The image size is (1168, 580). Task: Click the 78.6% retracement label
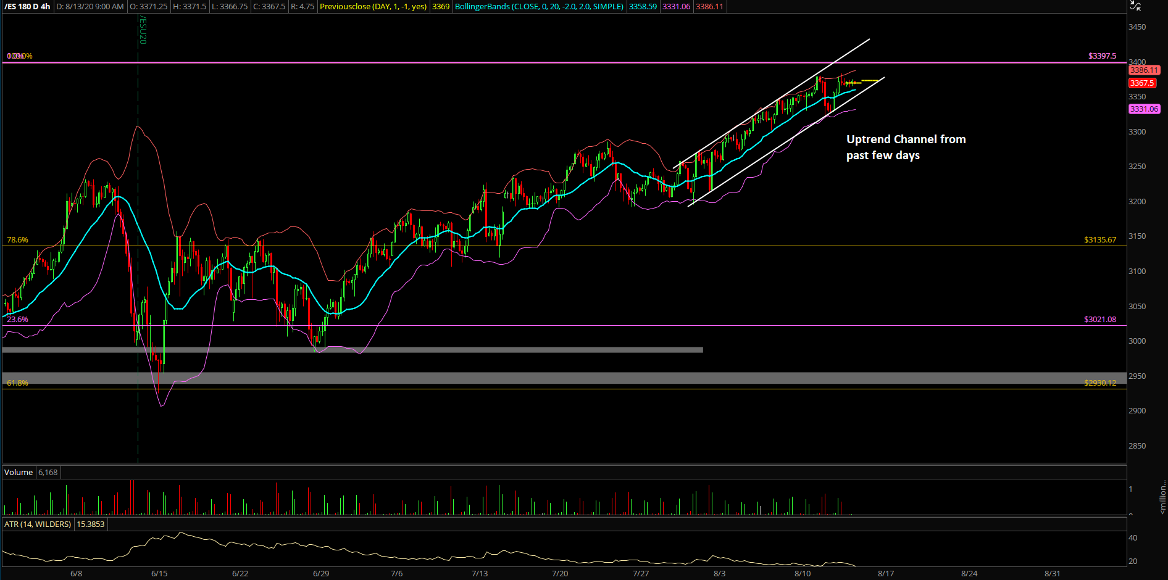tap(17, 240)
